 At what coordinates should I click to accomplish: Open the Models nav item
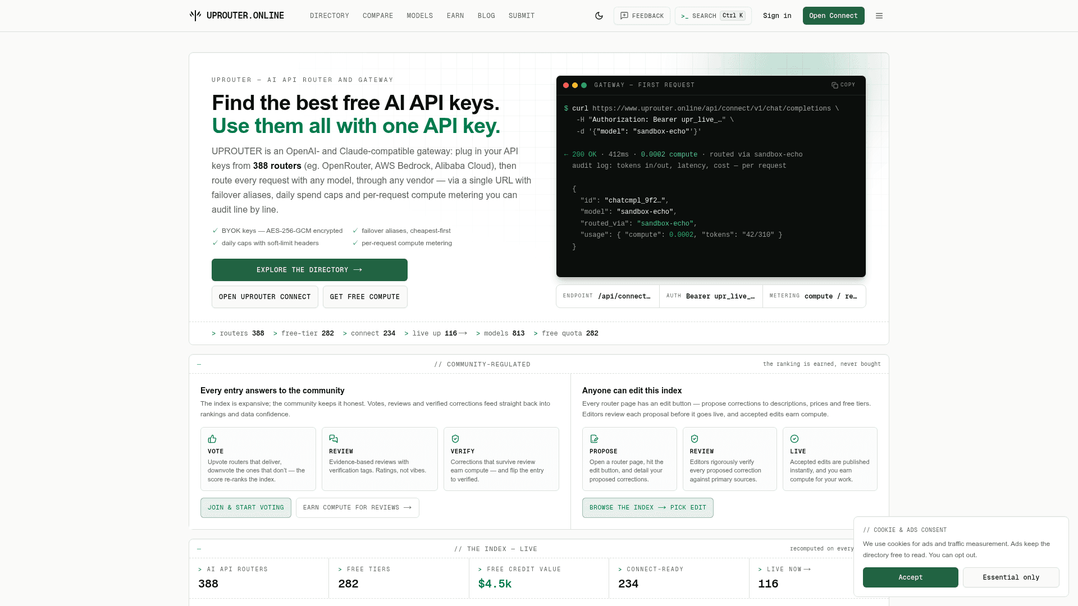click(x=420, y=16)
